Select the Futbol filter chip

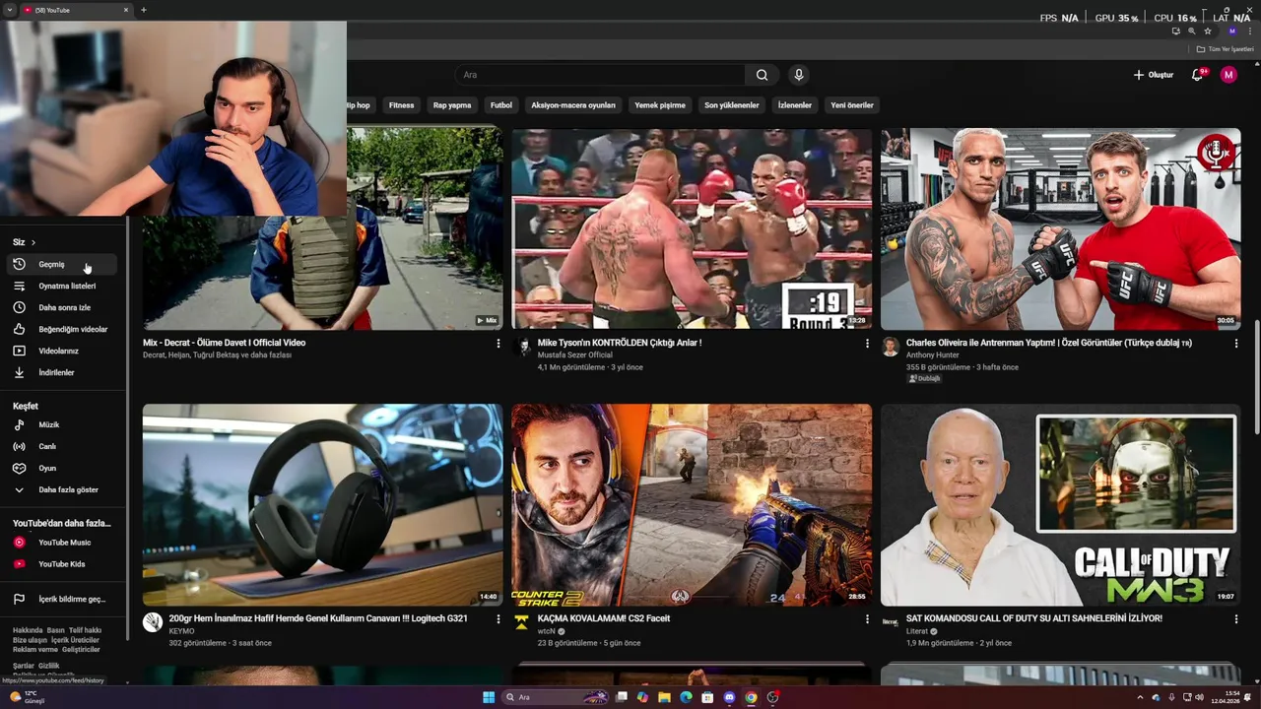click(x=501, y=105)
